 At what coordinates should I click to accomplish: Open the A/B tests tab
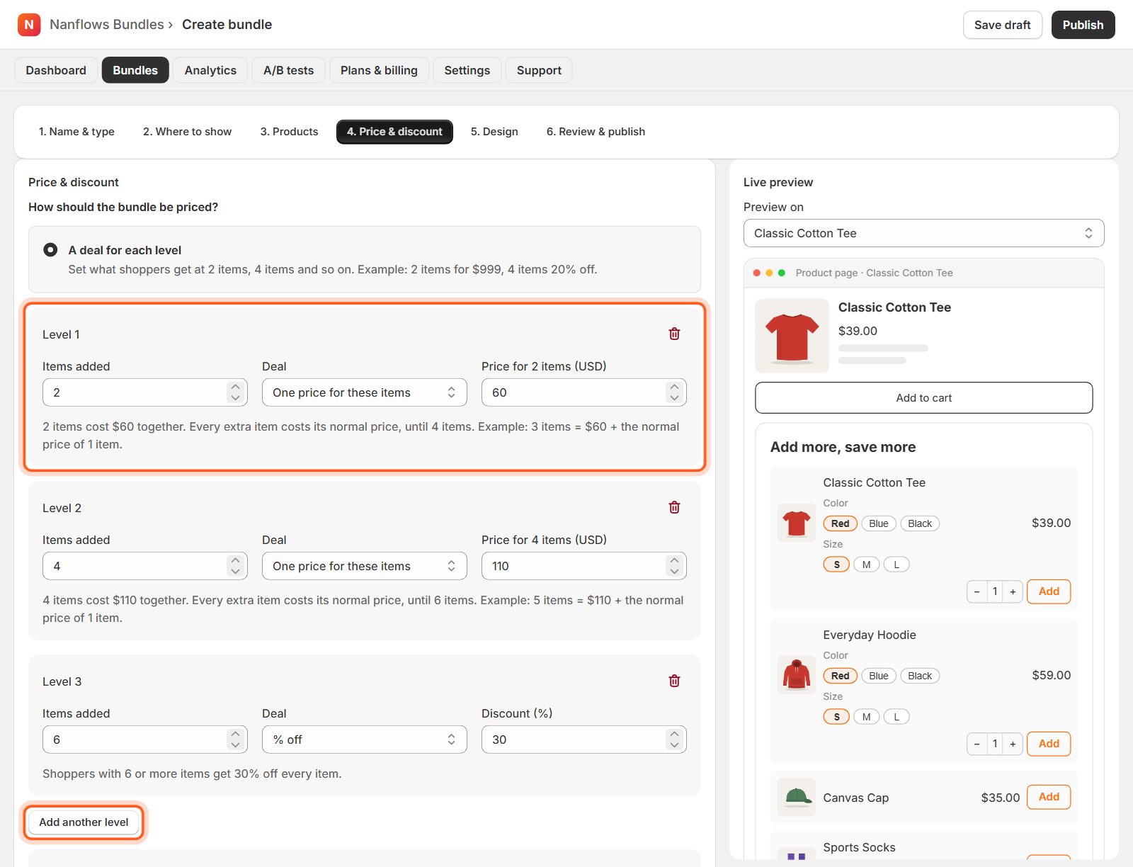288,70
